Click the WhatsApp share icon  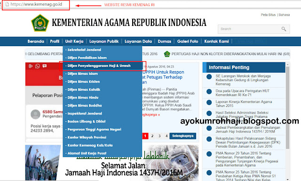point(38,66)
